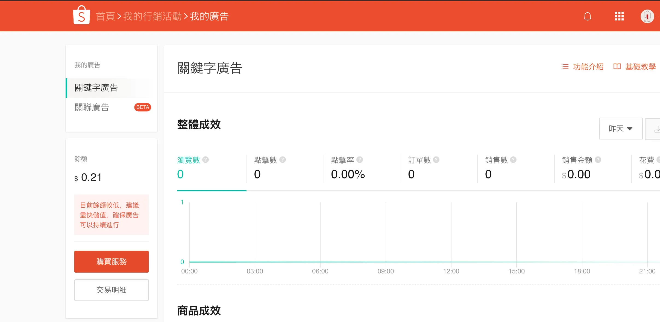Select the 花費 metric tab
Screen dimensions: 660x322
pos(646,169)
